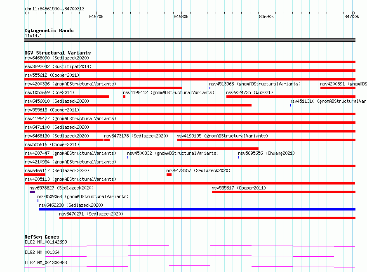Click the esv3892042 (Suktitipat2014) variant label
Image resolution: width=367 pixels, height=272 pixels.
pyautogui.click(x=58, y=66)
